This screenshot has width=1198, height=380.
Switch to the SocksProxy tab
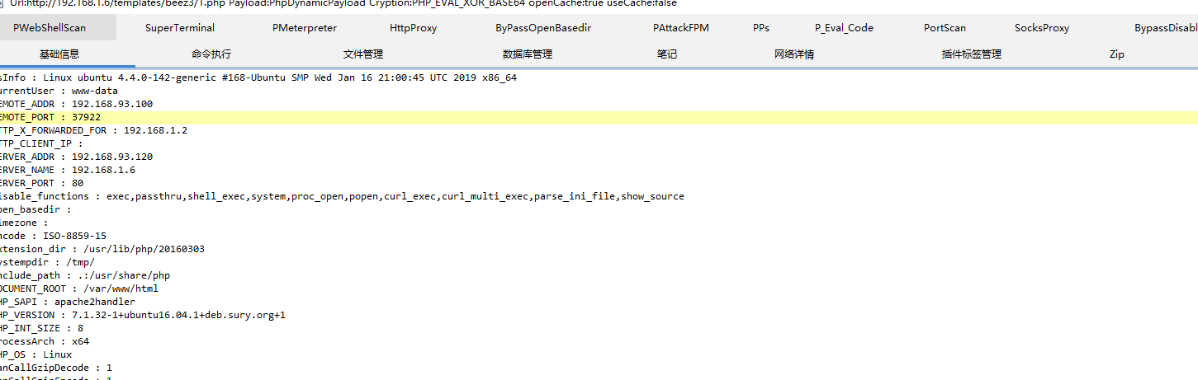point(1042,28)
